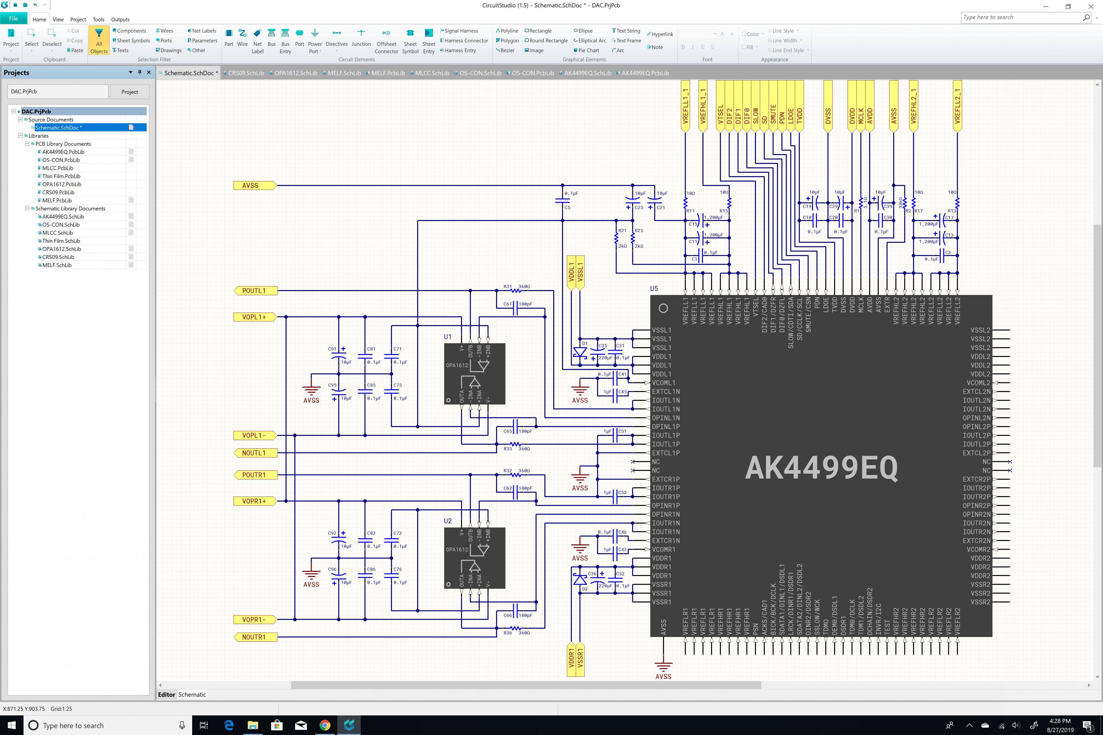Add a Note
This screenshot has height=735, width=1103.
pyautogui.click(x=655, y=47)
